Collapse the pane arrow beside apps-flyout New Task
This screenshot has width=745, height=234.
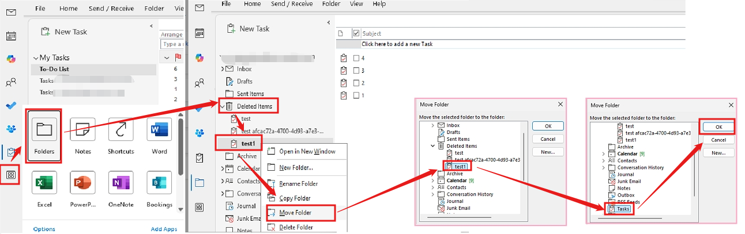pyautogui.click(x=151, y=26)
